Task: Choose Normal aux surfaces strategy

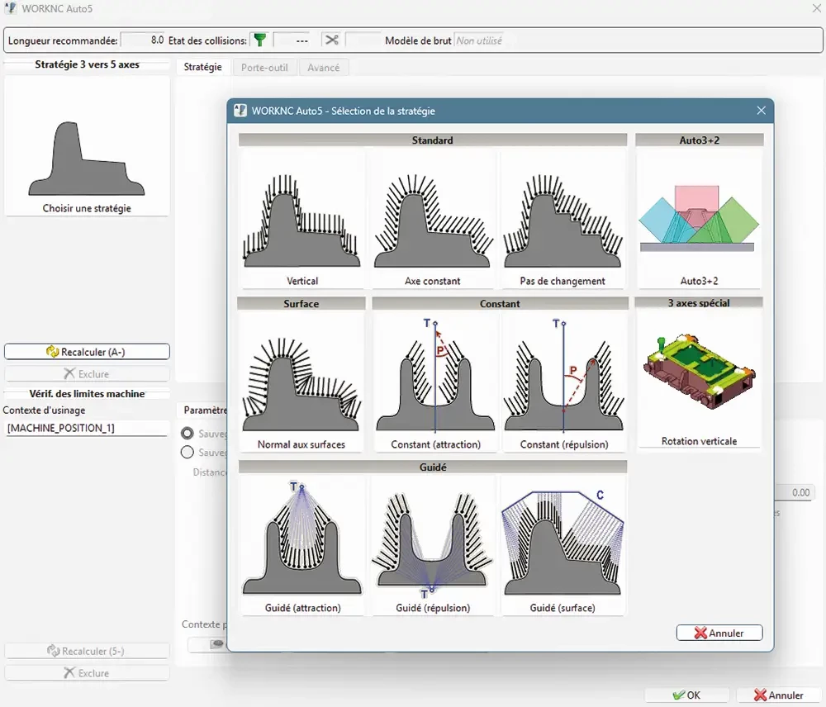Action: click(301, 380)
